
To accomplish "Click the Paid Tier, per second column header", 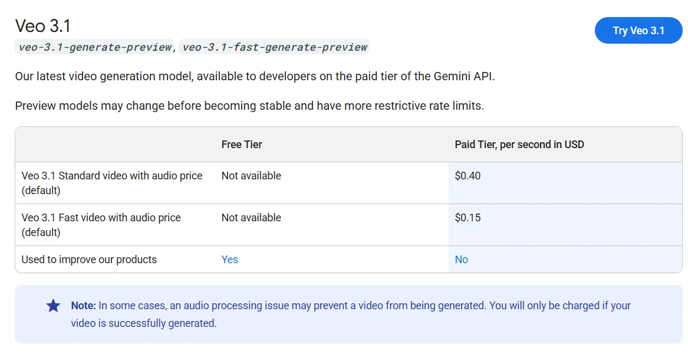I will (519, 145).
